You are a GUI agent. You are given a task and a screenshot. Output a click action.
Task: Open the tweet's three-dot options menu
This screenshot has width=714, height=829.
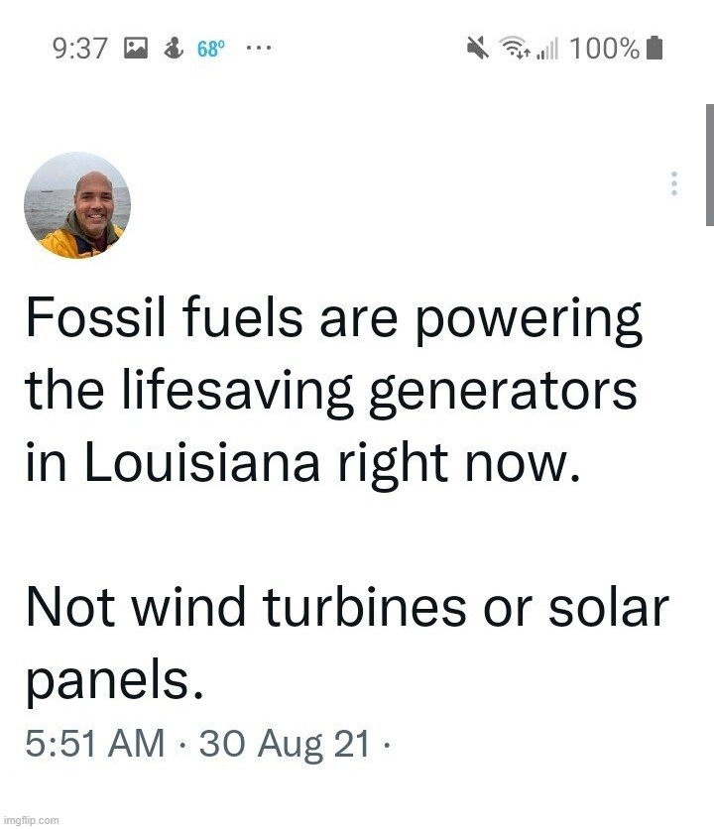(x=675, y=181)
